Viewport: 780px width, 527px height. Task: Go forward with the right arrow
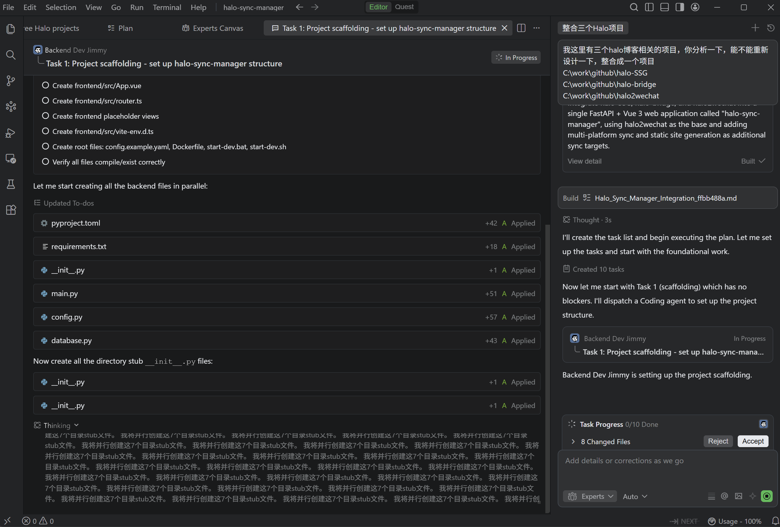(x=315, y=7)
